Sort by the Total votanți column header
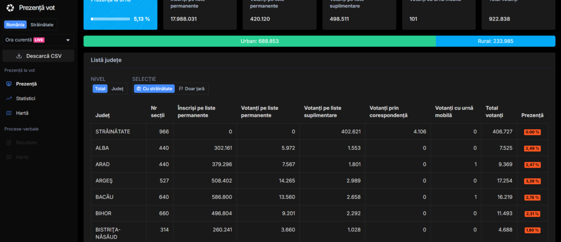The image size is (561, 242). click(494, 111)
